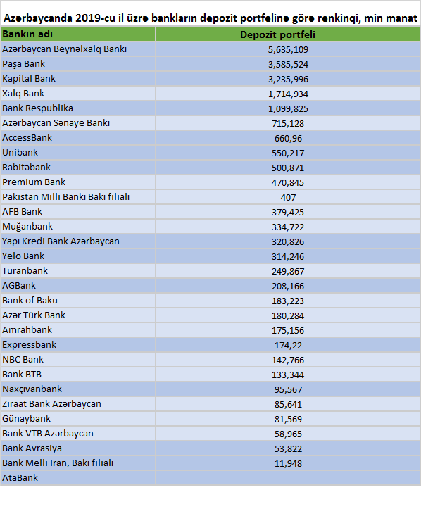Image resolution: width=421 pixels, height=509 pixels.
Task: Click Bank Respublika value 1,099,825
Action: coord(288,108)
